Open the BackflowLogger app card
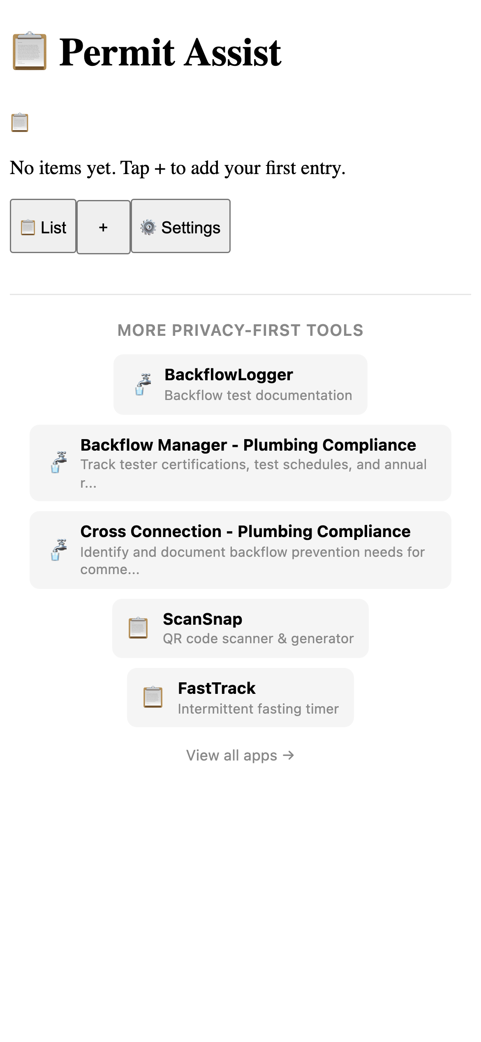 pos(240,384)
